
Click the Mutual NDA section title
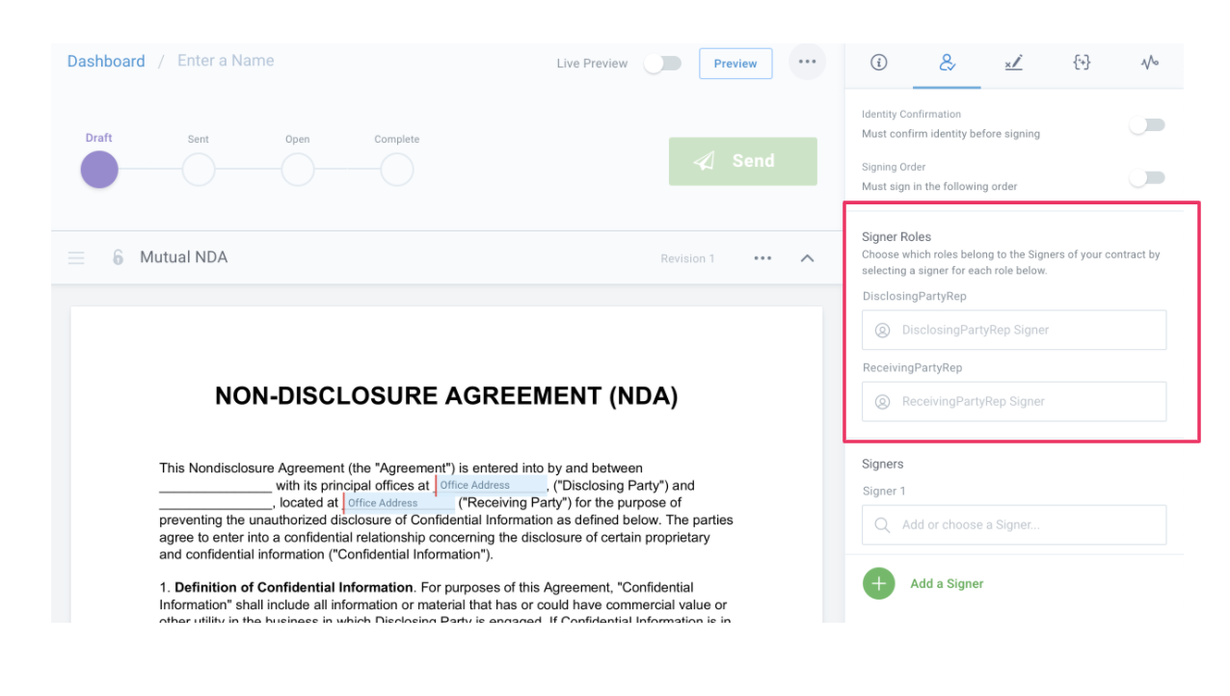183,257
